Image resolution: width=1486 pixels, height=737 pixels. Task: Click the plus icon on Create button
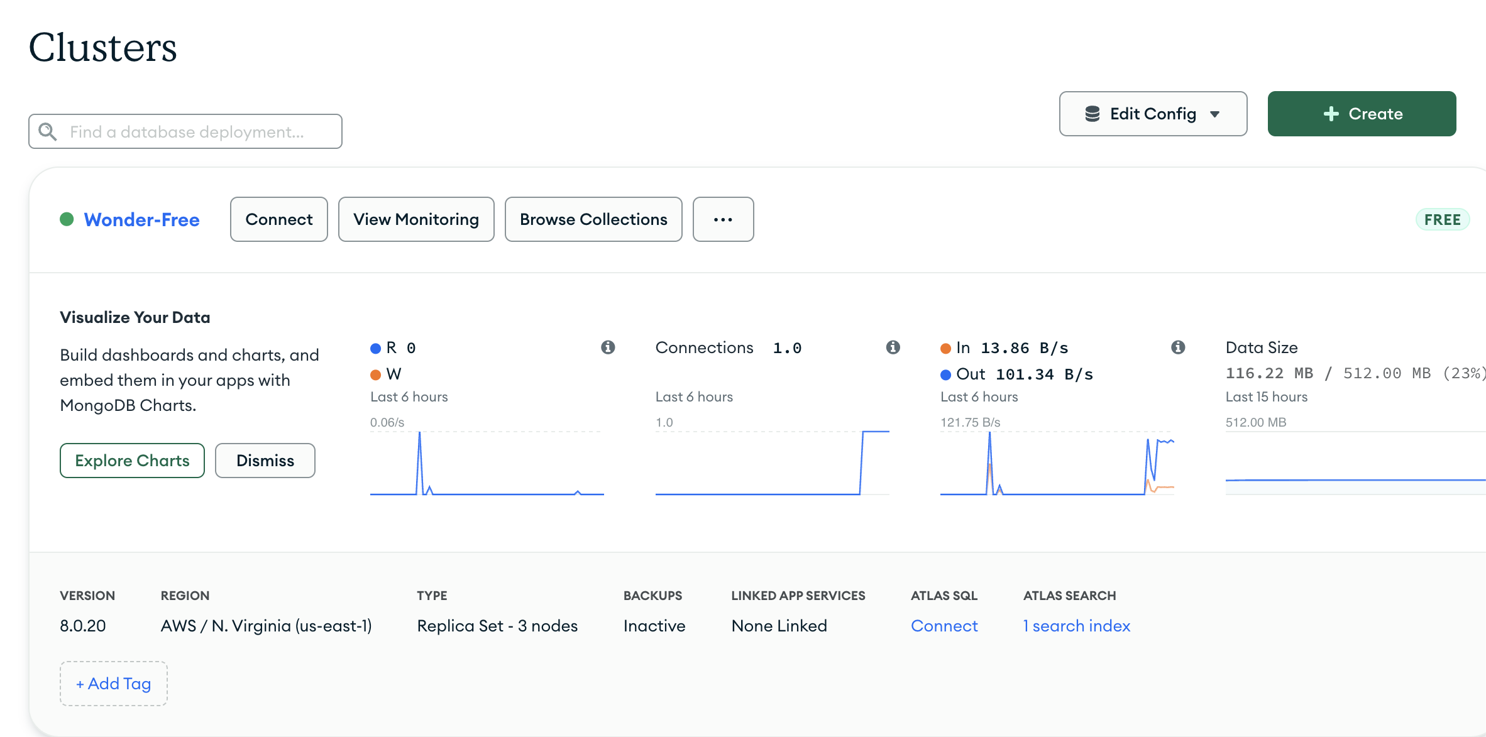click(1331, 114)
